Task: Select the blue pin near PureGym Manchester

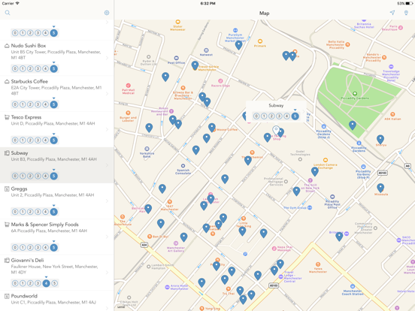Action: 239,45
